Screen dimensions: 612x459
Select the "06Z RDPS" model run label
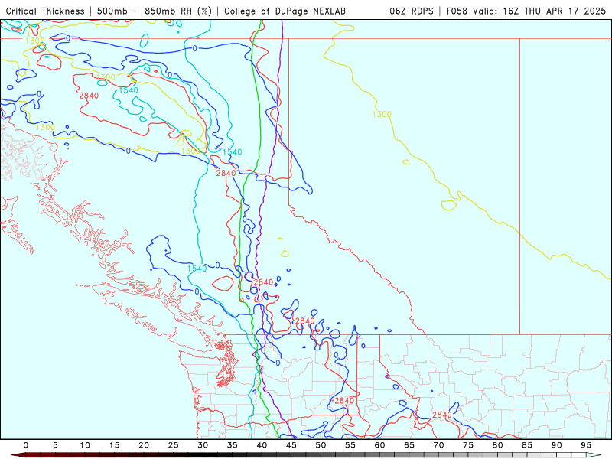[412, 11]
